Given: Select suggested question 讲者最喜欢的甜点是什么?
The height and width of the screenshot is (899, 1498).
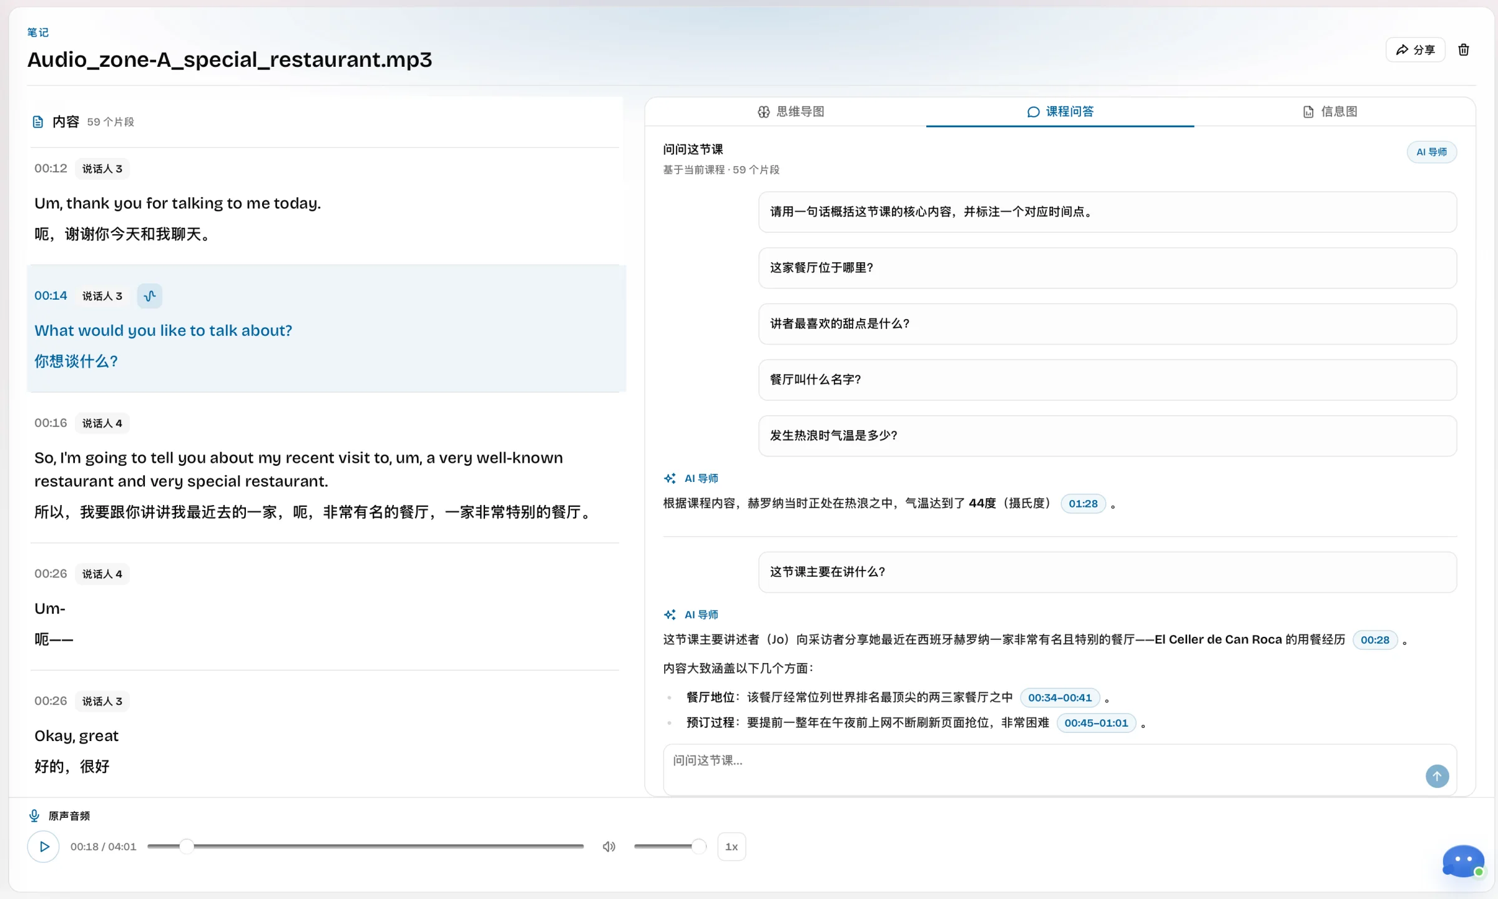Looking at the screenshot, I should [1107, 323].
